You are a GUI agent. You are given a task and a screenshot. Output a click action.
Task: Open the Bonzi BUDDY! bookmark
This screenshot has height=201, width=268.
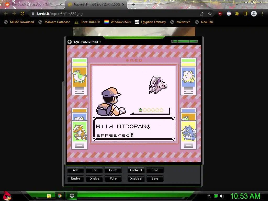coord(87,22)
